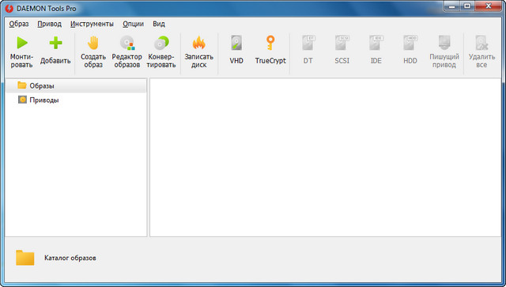The image size is (506, 287).
Task: Click the Burn disc (Записать диск) flame icon
Action: (x=198, y=43)
